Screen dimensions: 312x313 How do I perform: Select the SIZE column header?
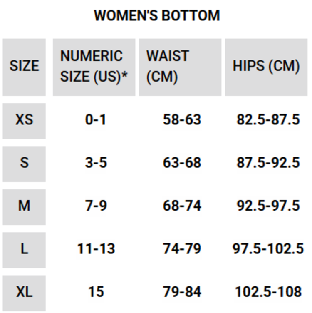(x=24, y=66)
